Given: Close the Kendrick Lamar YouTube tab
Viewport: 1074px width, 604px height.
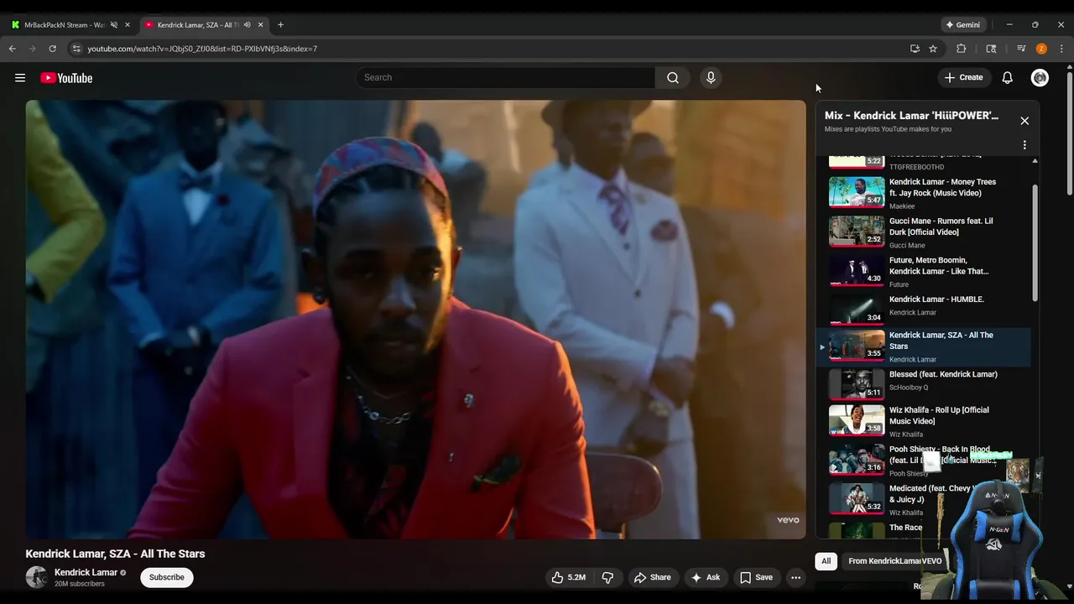Looking at the screenshot, I should click(x=260, y=24).
